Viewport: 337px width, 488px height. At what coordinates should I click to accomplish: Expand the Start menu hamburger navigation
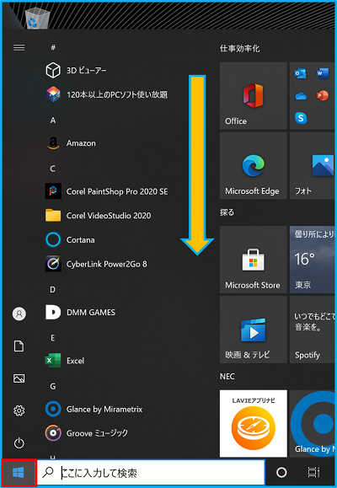[x=19, y=47]
